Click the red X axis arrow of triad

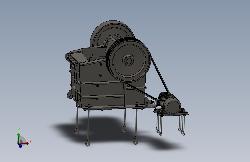(x=25, y=143)
